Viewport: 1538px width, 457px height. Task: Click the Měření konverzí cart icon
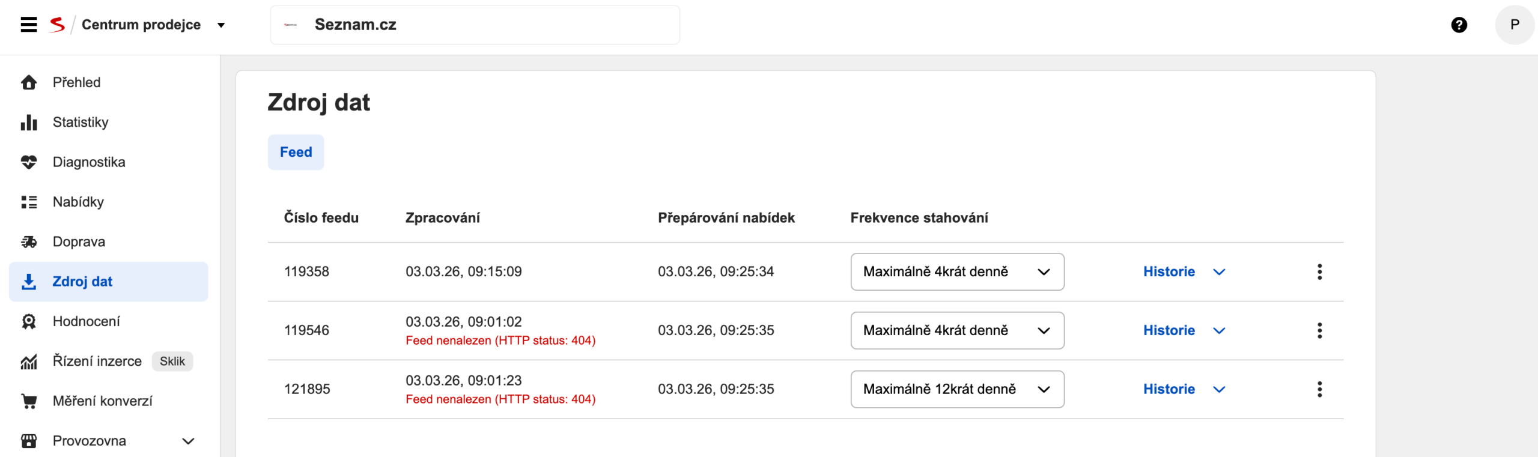[29, 401]
